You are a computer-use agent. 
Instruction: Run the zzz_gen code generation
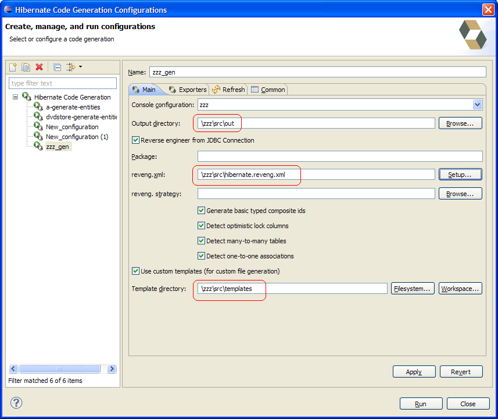click(x=421, y=403)
